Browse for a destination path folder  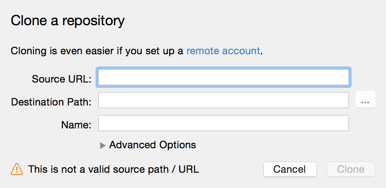365,100
